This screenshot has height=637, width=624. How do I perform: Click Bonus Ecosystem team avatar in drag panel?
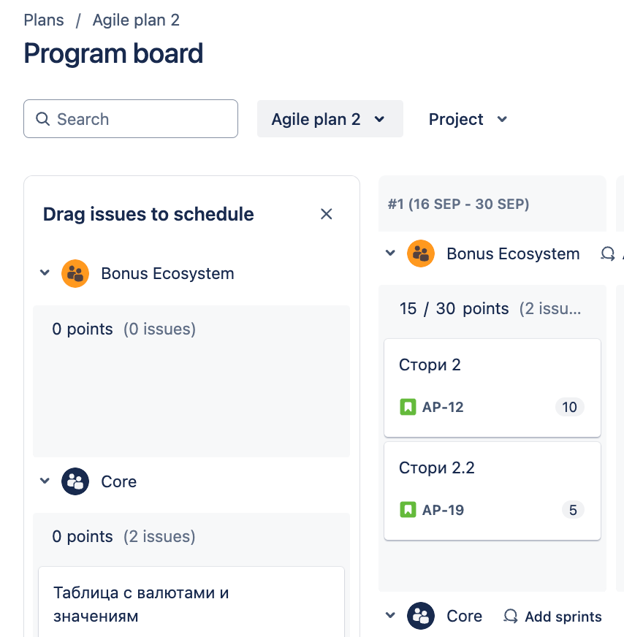[x=75, y=273]
